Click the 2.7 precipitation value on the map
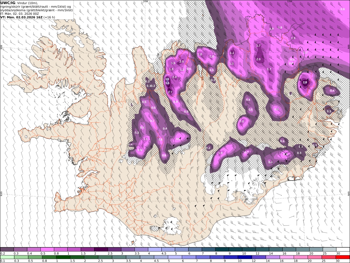This screenshot has height=263, width=350. click(x=170, y=92)
